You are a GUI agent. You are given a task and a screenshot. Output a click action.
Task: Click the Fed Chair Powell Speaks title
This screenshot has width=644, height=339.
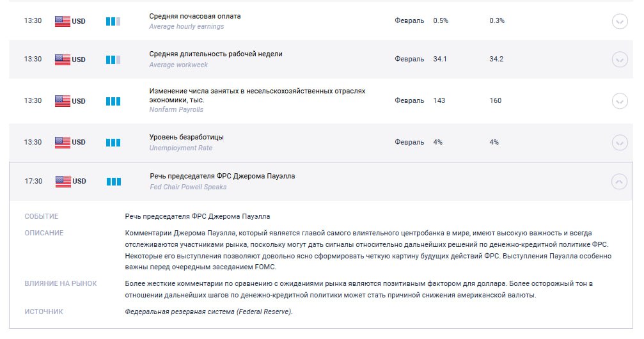click(x=222, y=176)
